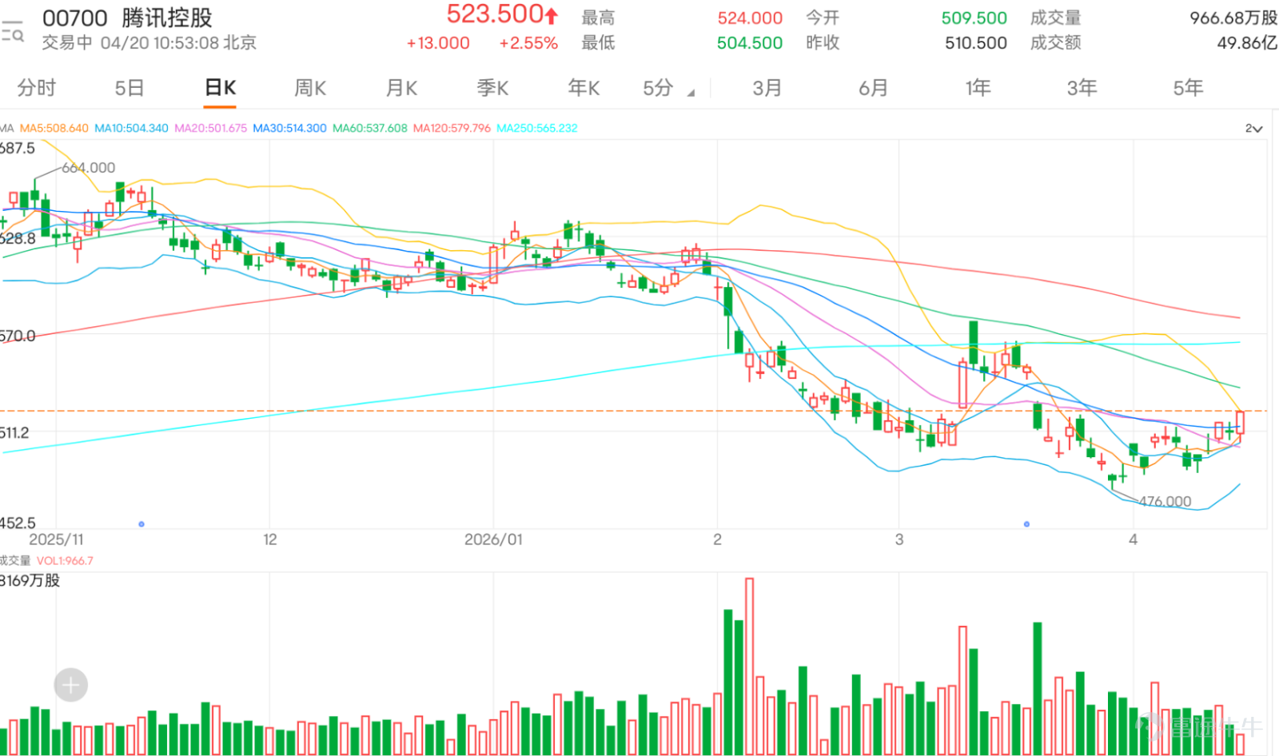Open the 周K weekly chart tab
Screen dimensions: 1279x756
pos(310,87)
